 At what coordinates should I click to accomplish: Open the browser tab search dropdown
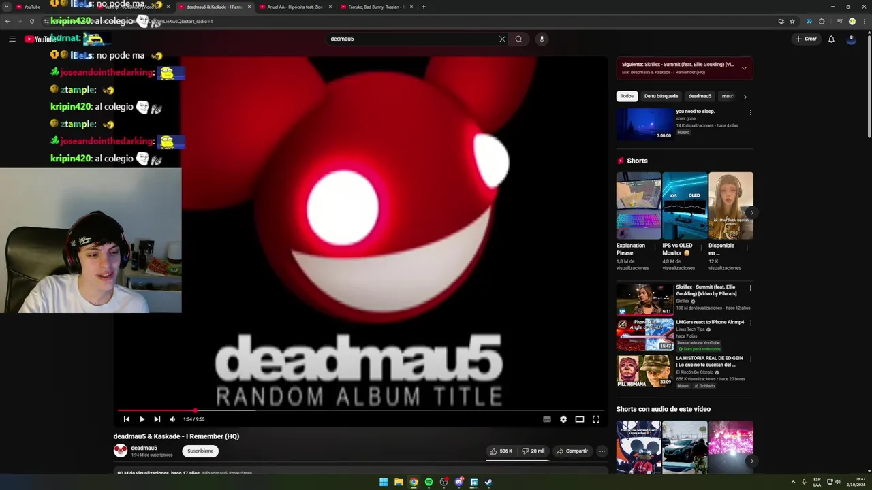click(7, 7)
